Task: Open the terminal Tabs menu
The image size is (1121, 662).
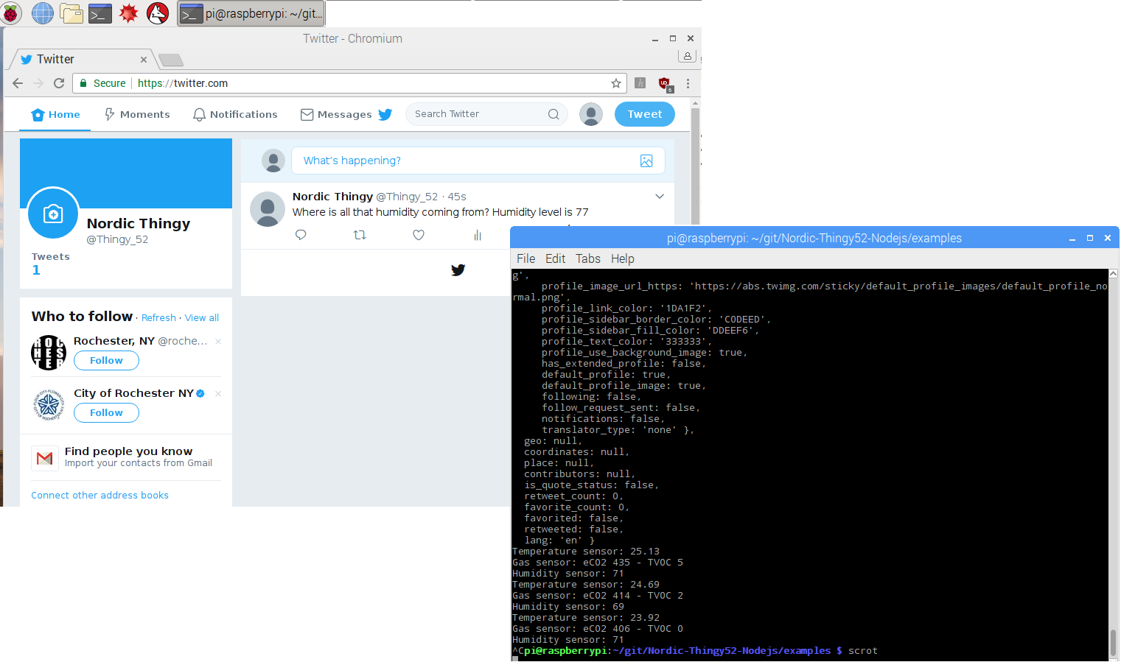Action: click(x=588, y=258)
